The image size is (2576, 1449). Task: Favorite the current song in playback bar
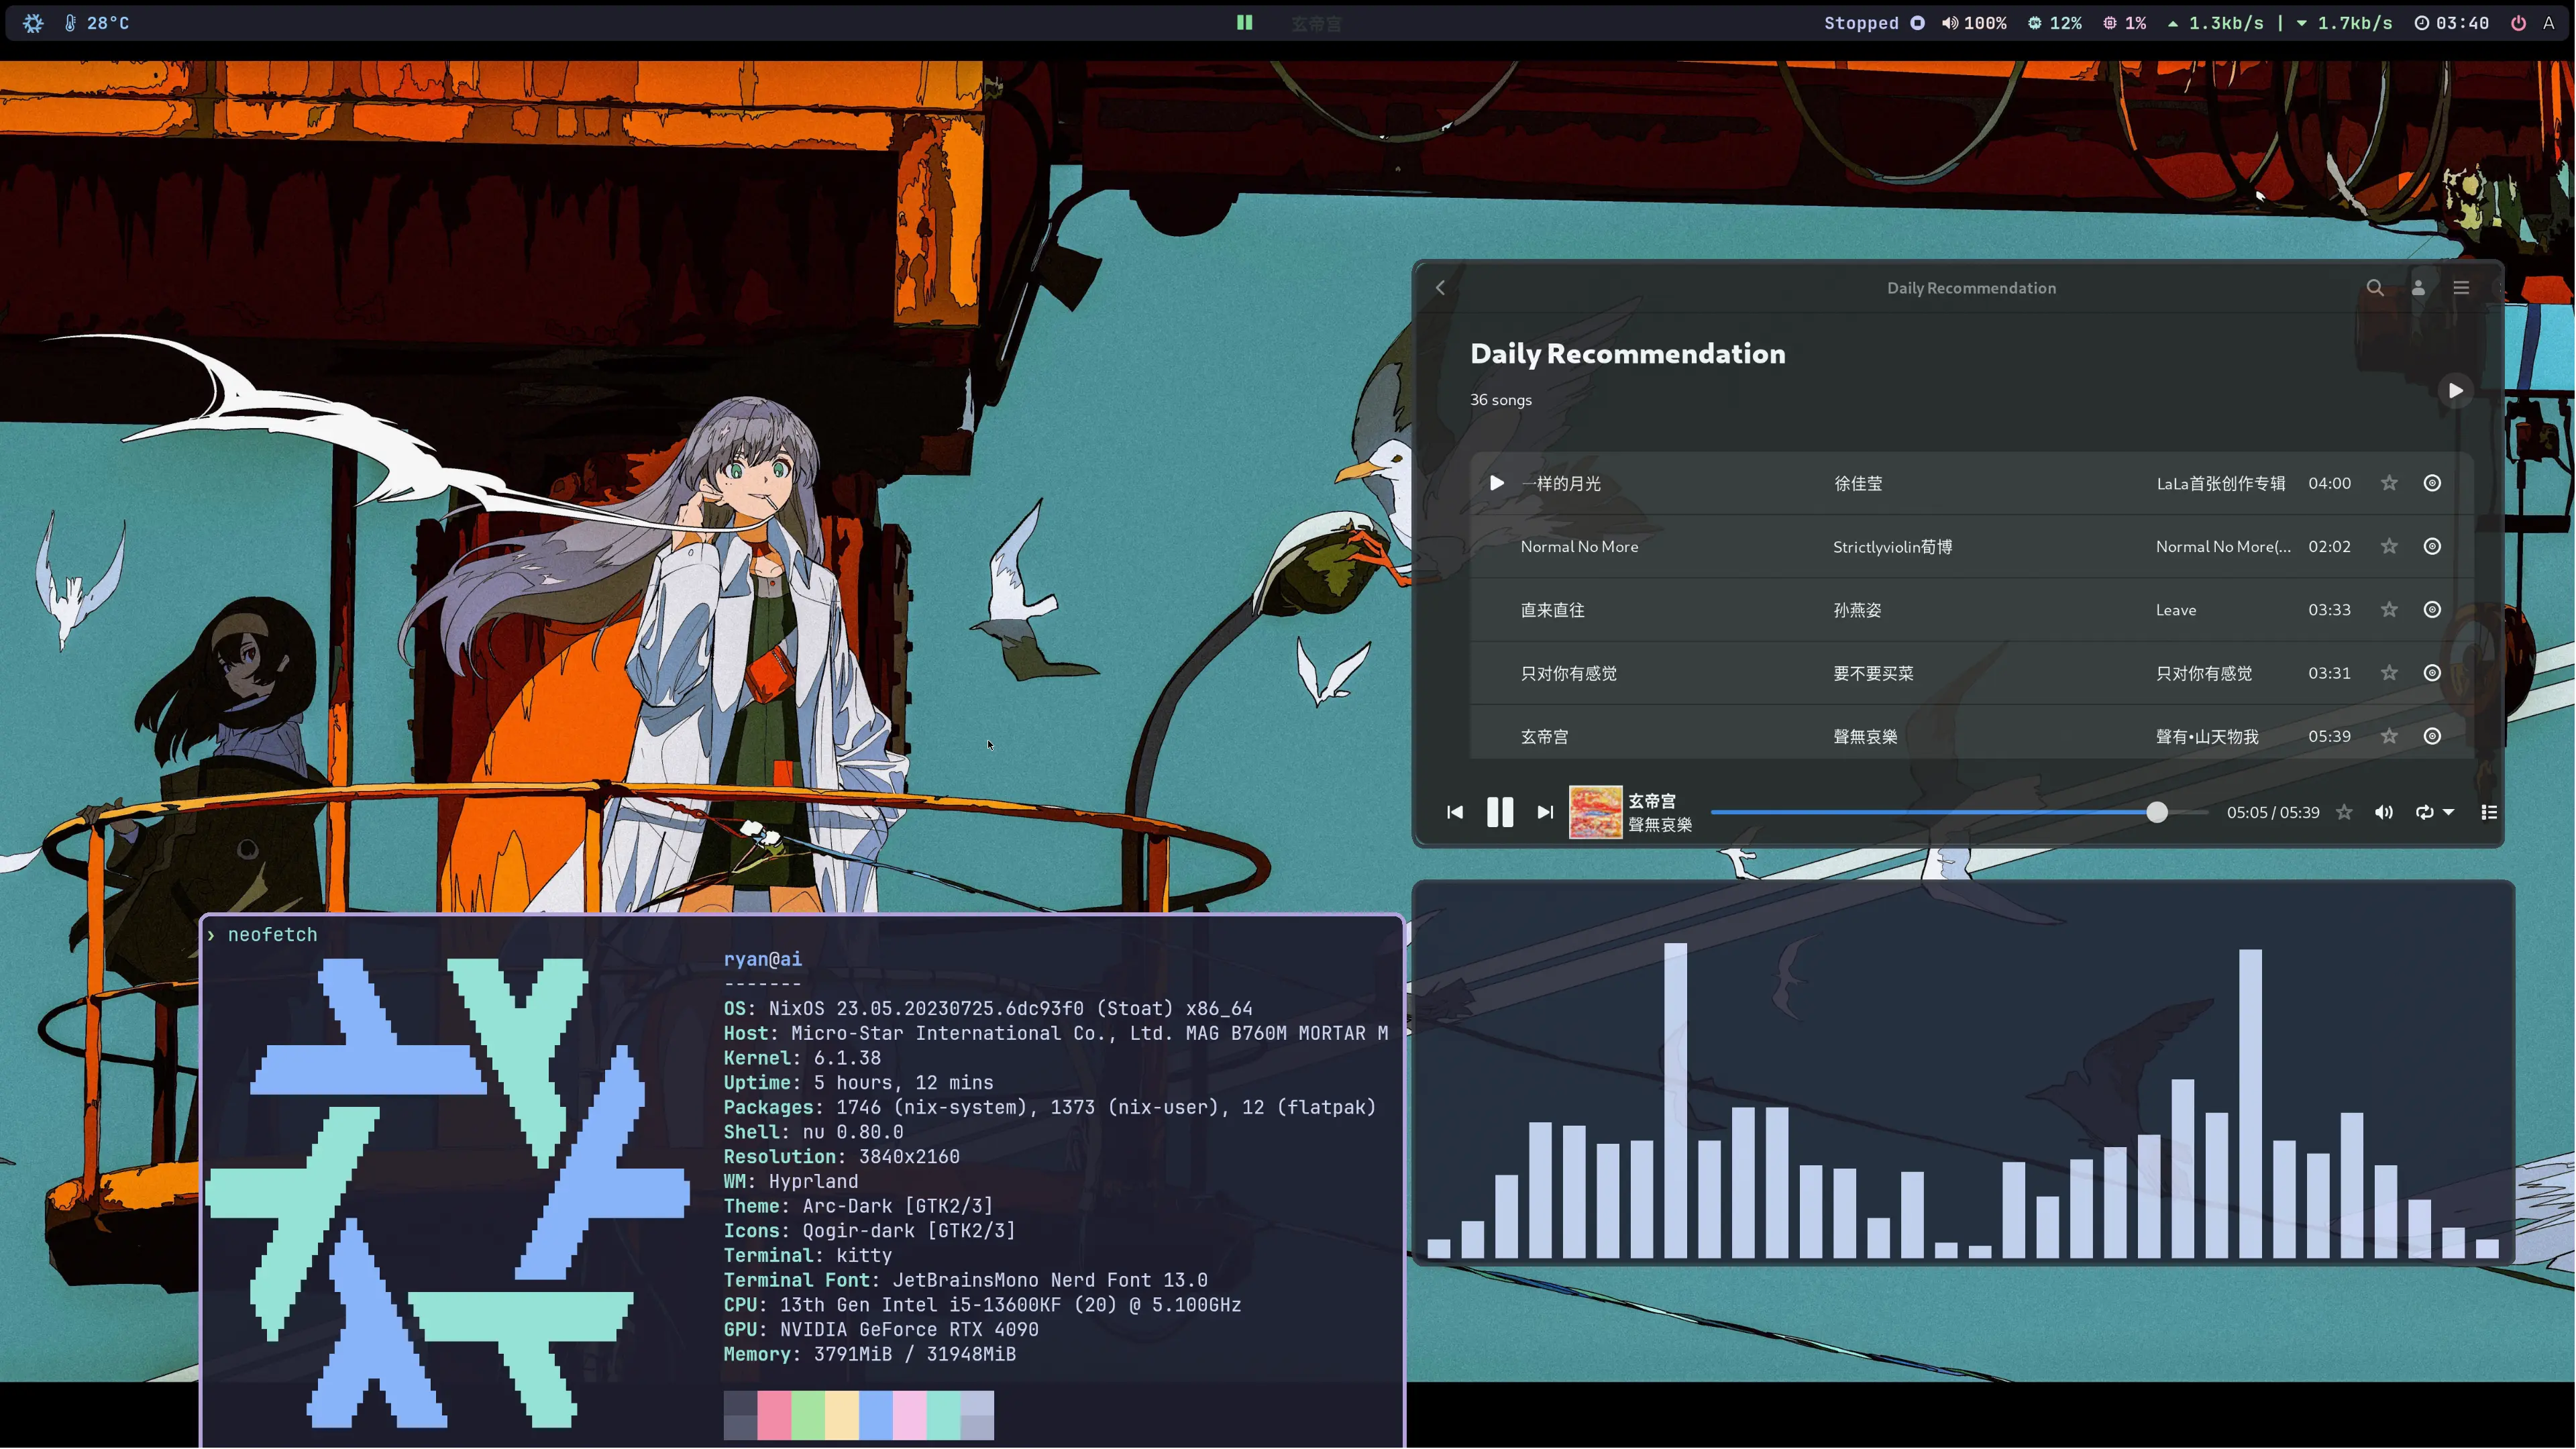(2344, 812)
